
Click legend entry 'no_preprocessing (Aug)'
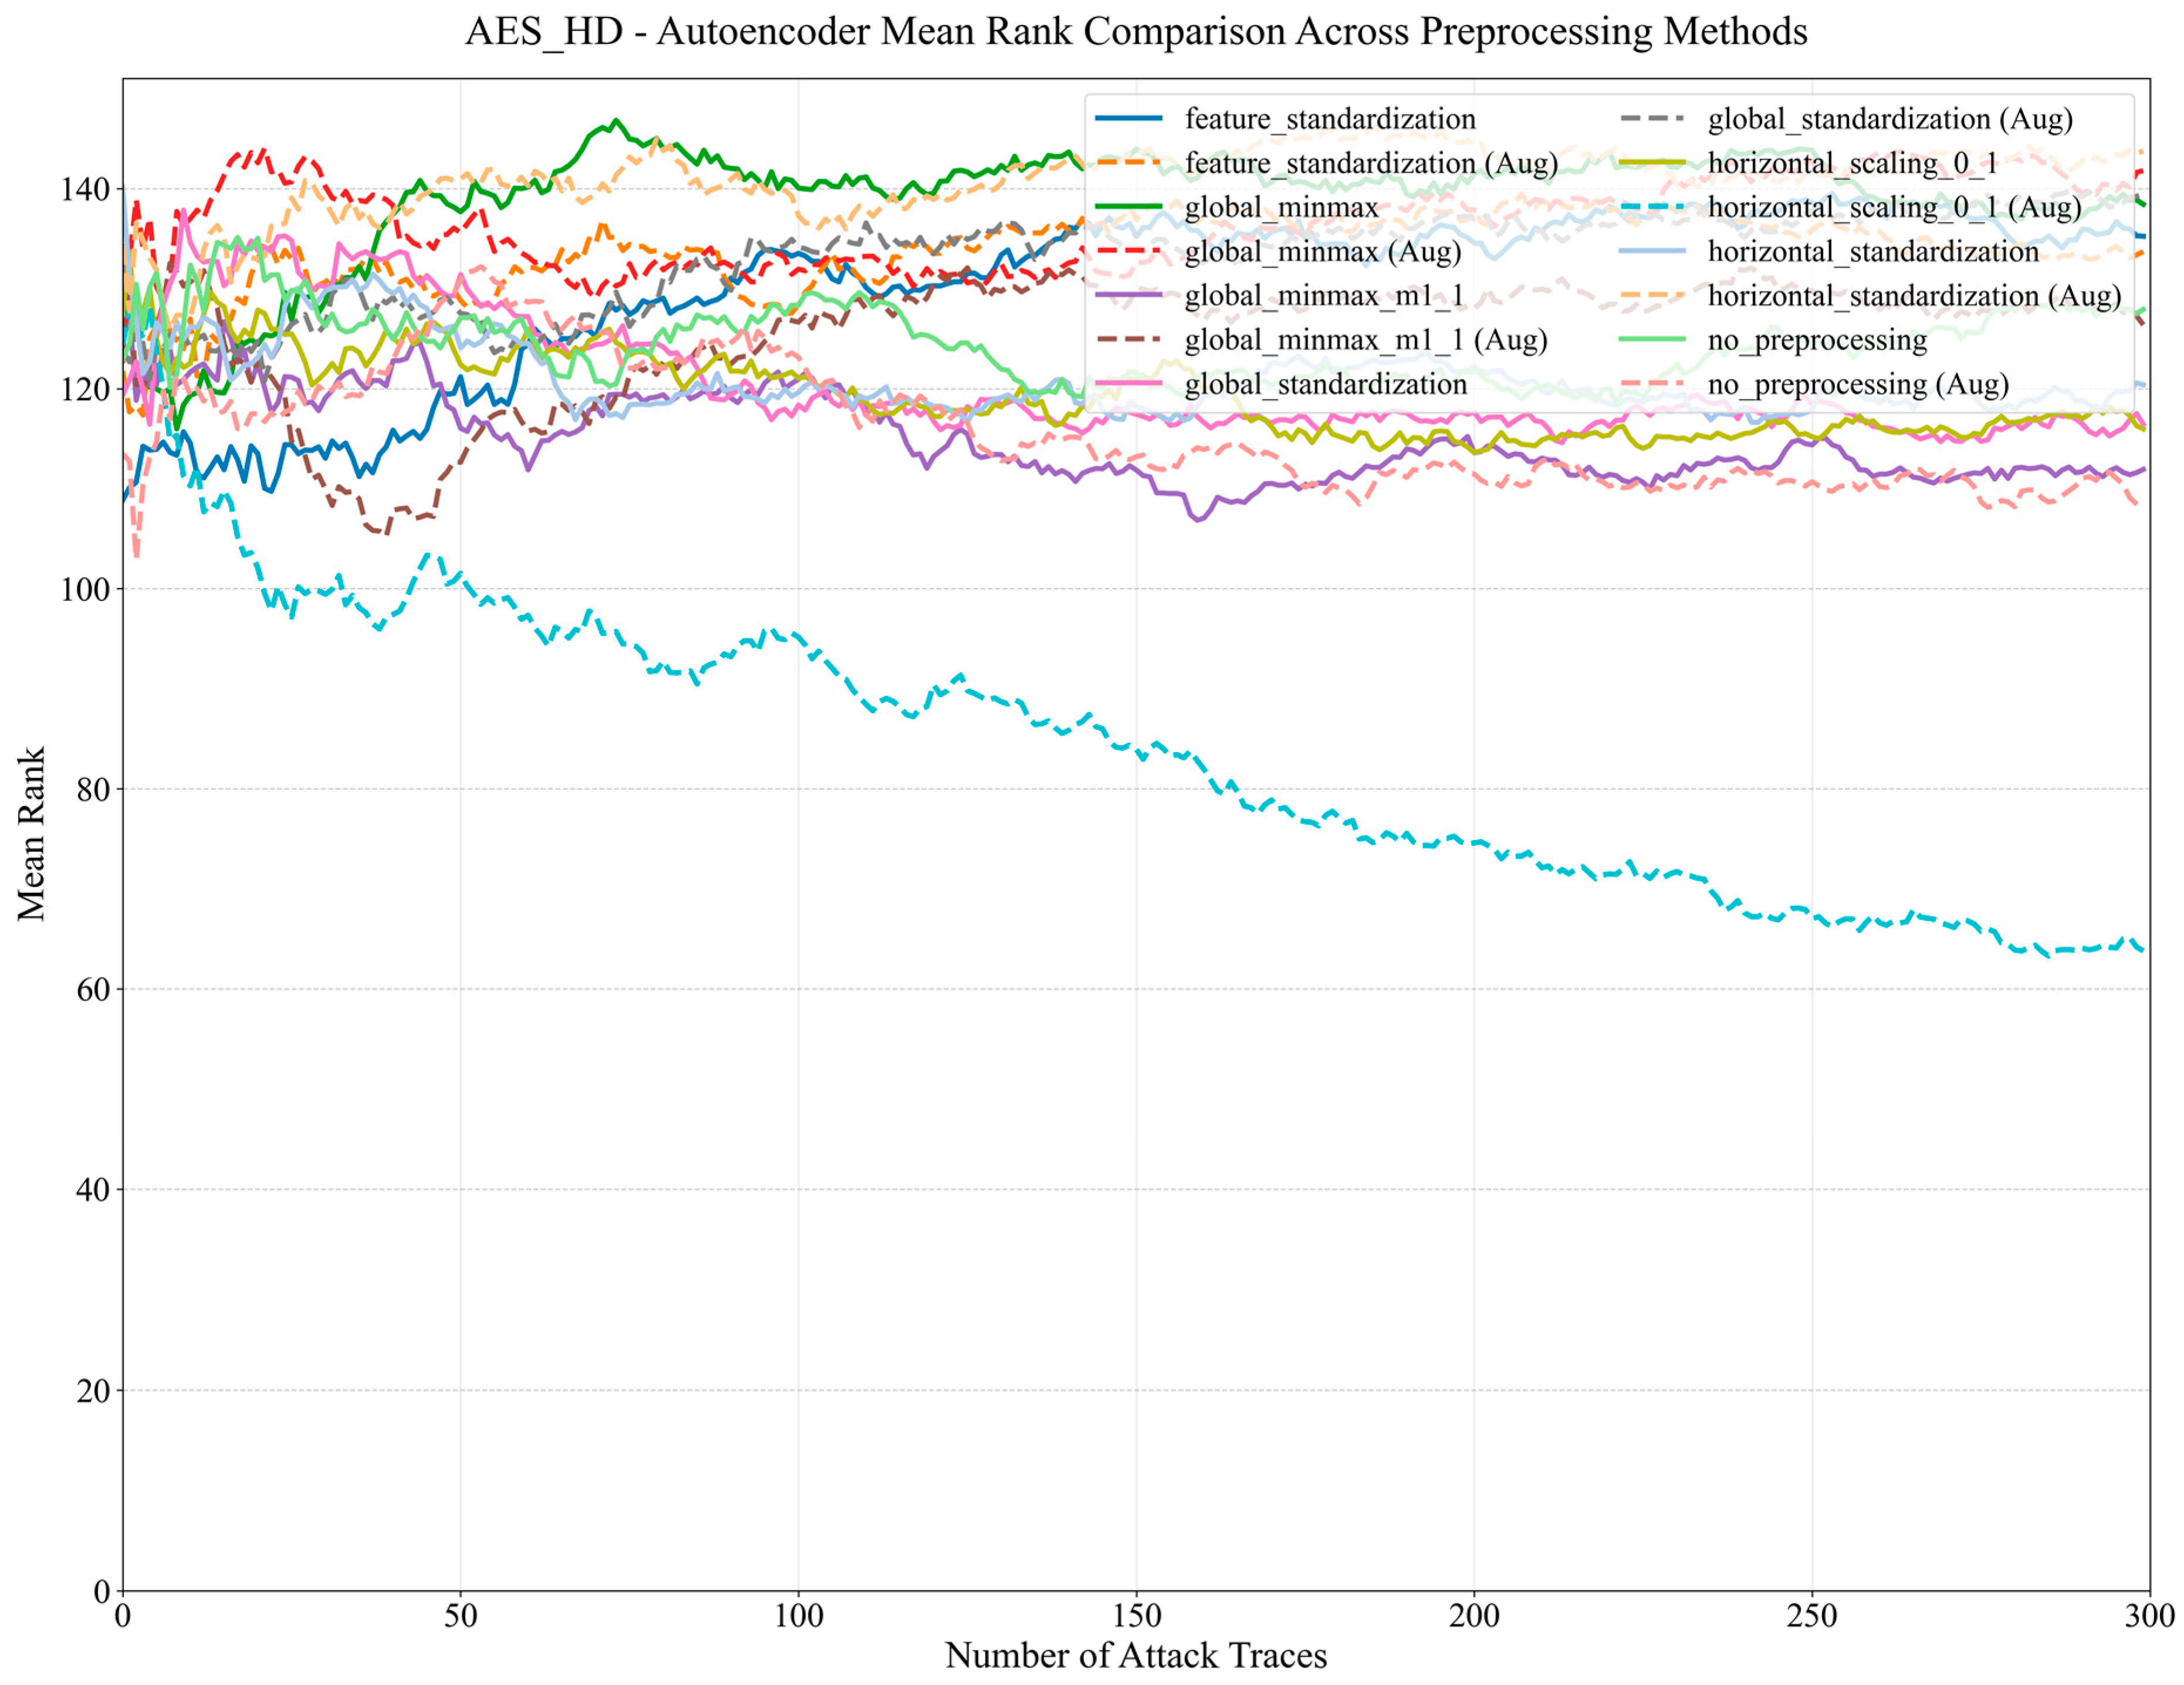pyautogui.click(x=1858, y=384)
